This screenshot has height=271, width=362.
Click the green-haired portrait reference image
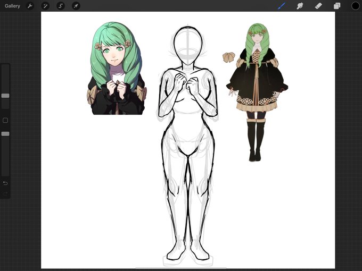[117, 68]
